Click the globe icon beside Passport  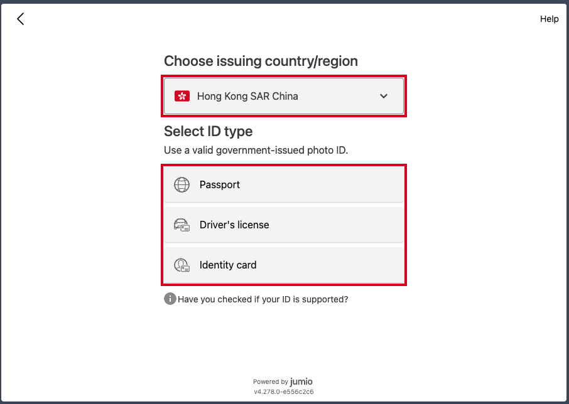pos(182,184)
